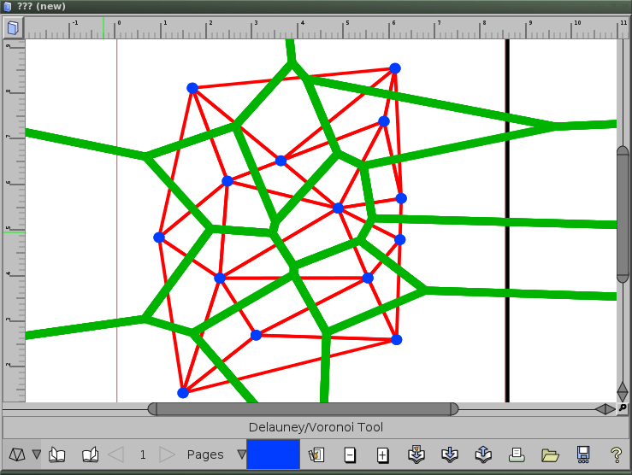Image resolution: width=632 pixels, height=475 pixels.
Task: Click the first open book icon
Action: click(57, 454)
